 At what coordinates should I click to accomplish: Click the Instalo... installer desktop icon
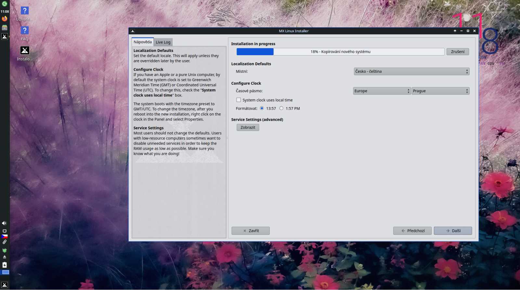click(x=25, y=54)
